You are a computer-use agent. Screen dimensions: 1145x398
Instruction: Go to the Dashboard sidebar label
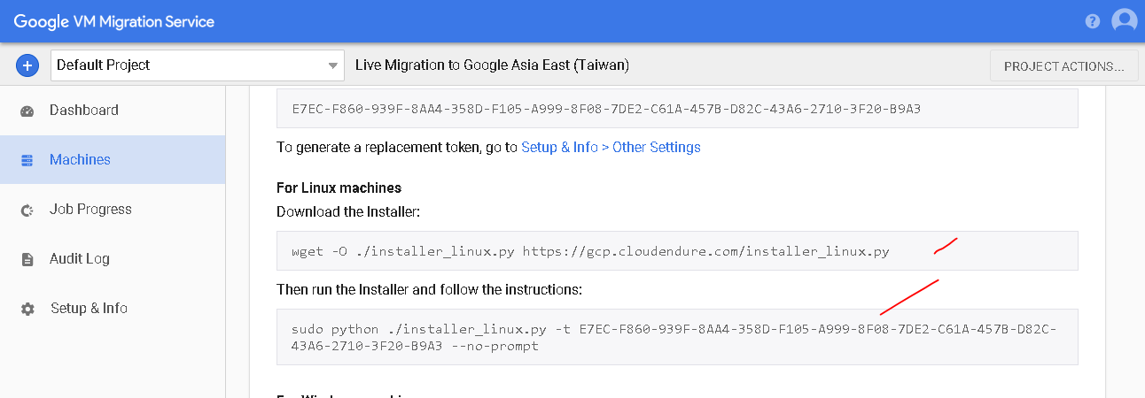tap(83, 111)
